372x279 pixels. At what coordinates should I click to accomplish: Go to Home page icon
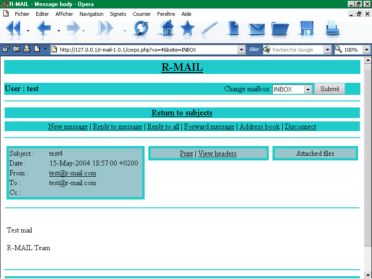(166, 29)
